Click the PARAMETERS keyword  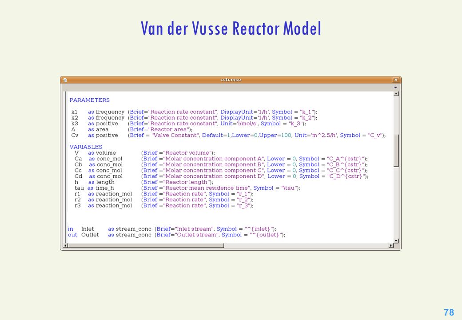tap(90, 100)
